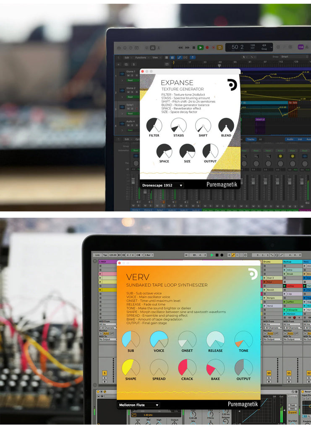
Task: Click the BLEND knob in Expanse
Action: tap(226, 126)
